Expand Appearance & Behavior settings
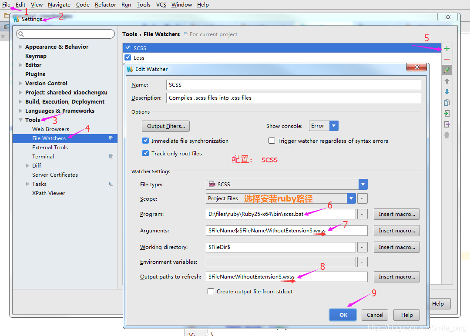470x336 pixels. click(x=21, y=47)
